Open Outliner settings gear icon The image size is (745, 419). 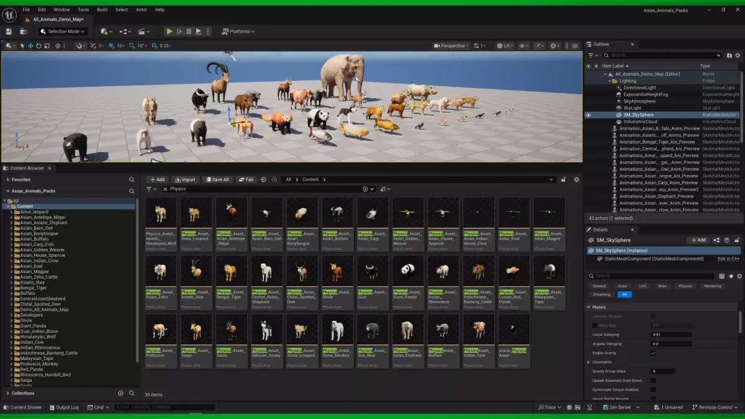point(737,55)
